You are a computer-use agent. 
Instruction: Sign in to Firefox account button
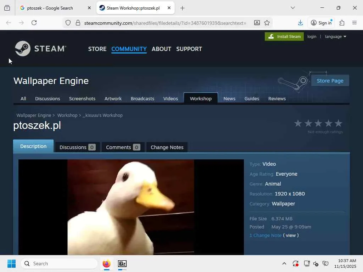coord(321,23)
